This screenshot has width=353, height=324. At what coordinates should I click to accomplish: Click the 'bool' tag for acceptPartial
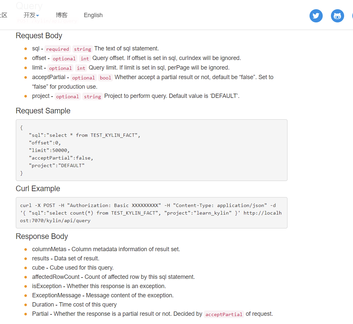point(105,78)
